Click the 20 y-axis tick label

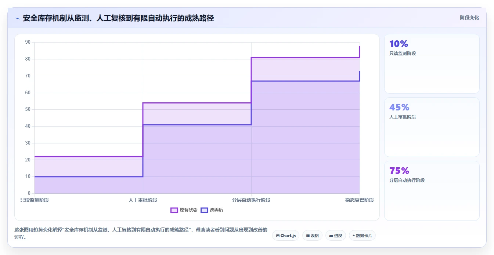click(28, 160)
